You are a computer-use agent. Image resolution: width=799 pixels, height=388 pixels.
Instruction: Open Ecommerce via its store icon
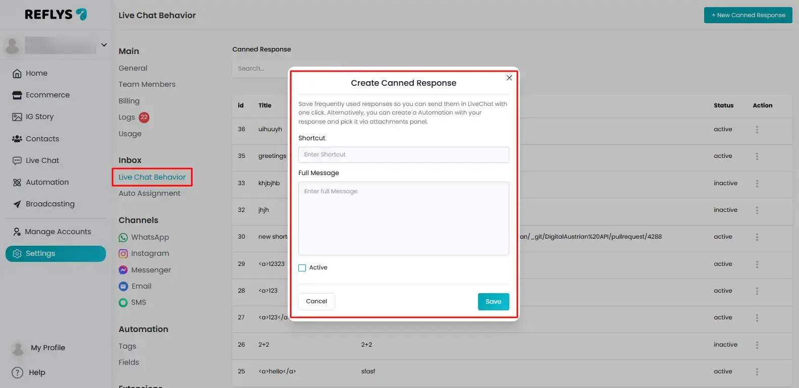[x=17, y=95]
